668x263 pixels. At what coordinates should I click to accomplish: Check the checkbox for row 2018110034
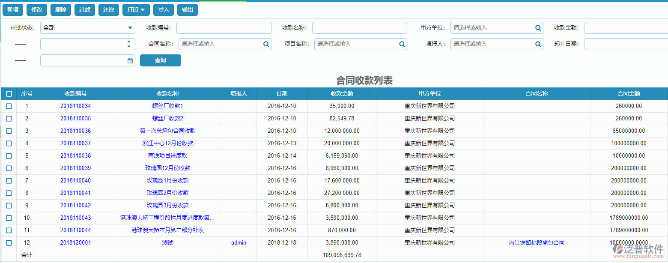pyautogui.click(x=9, y=106)
